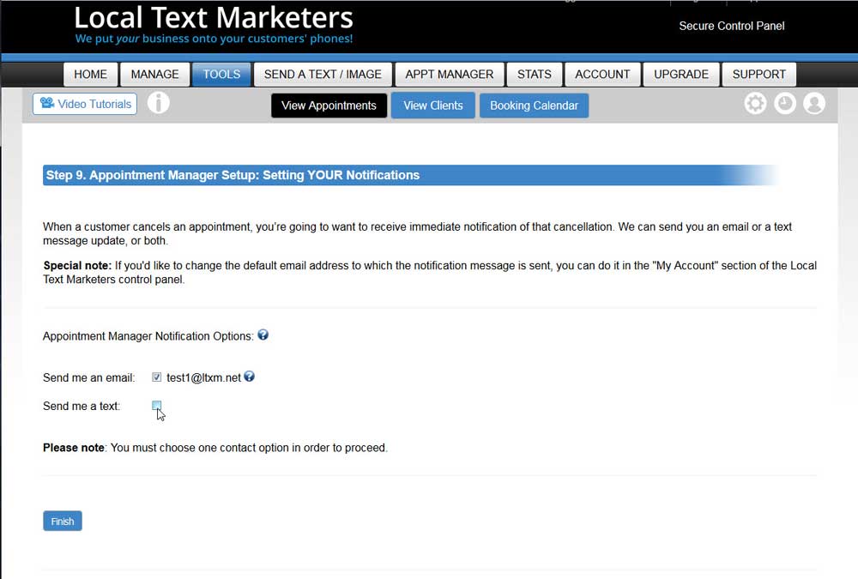This screenshot has height=579, width=858.
Task: Click the info circle icon beside Video Tutorials
Action: pos(159,102)
